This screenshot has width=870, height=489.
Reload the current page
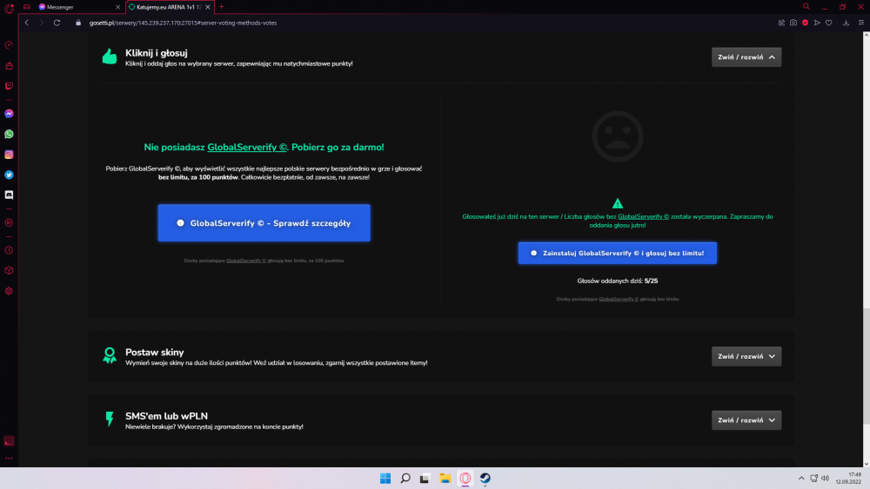pos(57,23)
